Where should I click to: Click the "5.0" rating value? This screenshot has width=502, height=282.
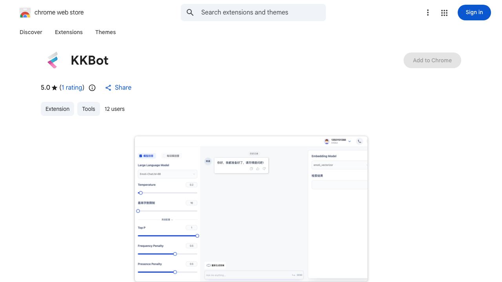tap(45, 88)
